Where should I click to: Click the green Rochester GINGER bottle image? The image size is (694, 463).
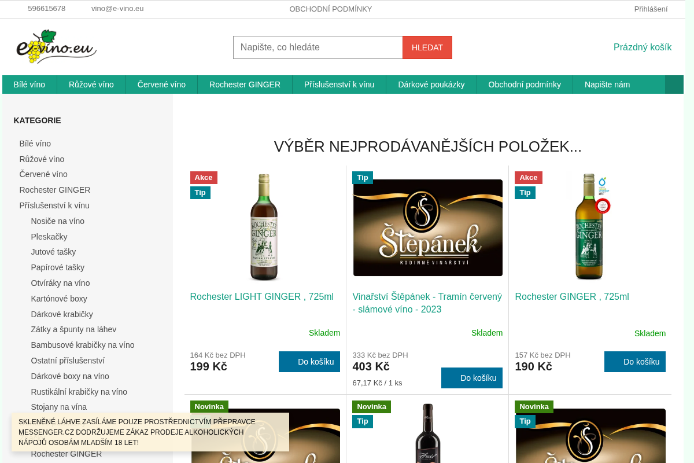point(589,227)
